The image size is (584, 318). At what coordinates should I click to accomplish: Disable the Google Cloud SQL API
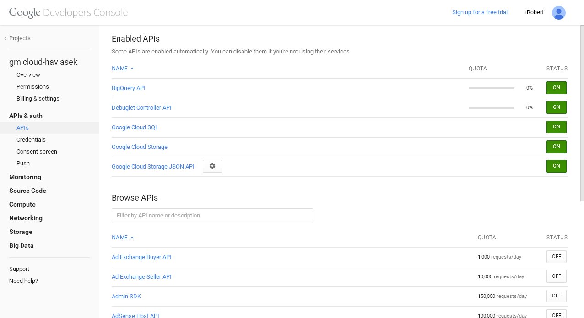556,127
